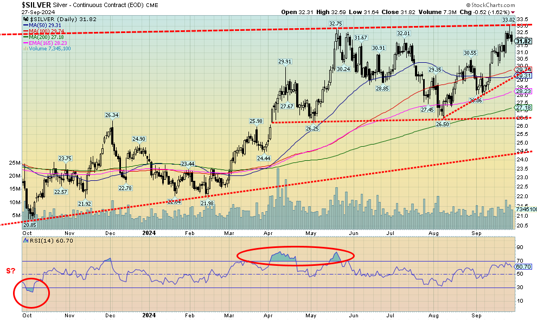
Task: Click the blue MA(50) legend line marker
Action: tap(25, 25)
